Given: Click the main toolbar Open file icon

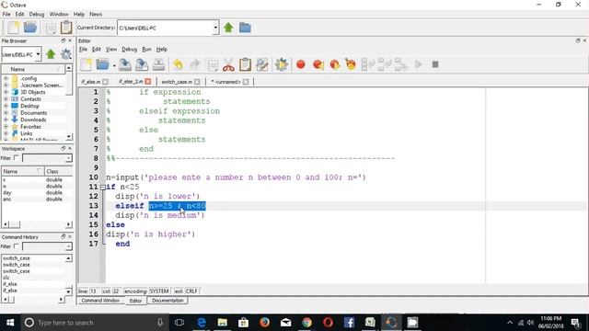Looking at the screenshot, I should pyautogui.click(x=30, y=28).
